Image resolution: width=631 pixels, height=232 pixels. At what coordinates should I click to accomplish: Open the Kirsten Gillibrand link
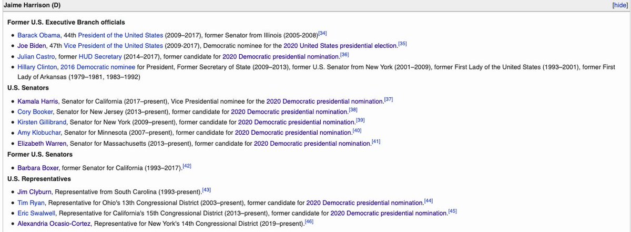click(42, 122)
